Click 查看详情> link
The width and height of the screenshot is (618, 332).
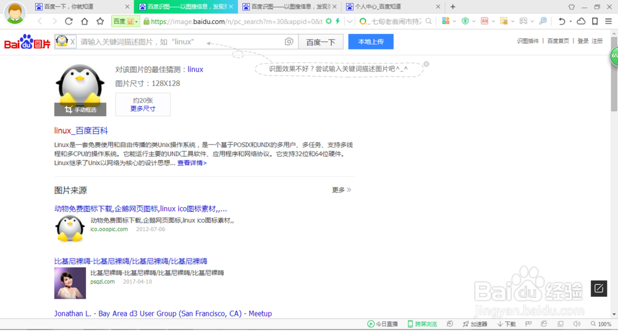(x=192, y=163)
